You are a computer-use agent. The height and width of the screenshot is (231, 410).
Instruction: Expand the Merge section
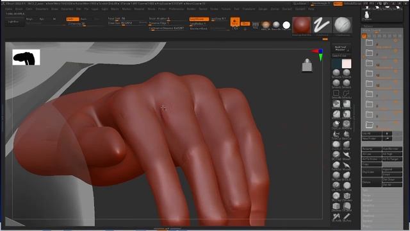point(366,195)
